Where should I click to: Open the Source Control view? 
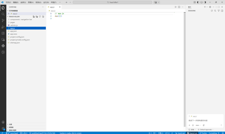click(3, 20)
